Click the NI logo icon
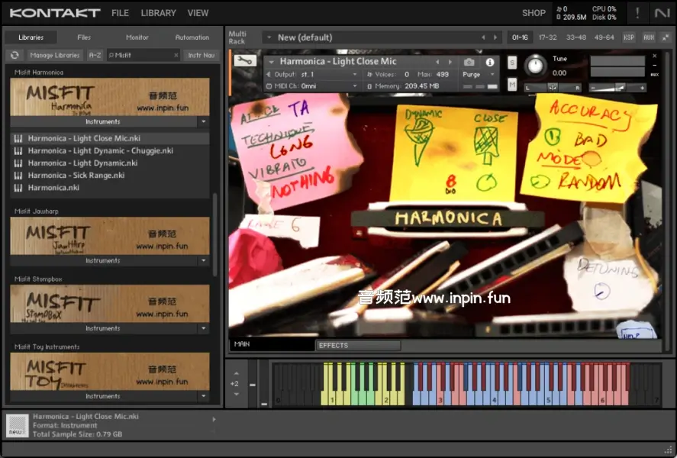Viewport: 677px width, 458px height. tap(662, 13)
